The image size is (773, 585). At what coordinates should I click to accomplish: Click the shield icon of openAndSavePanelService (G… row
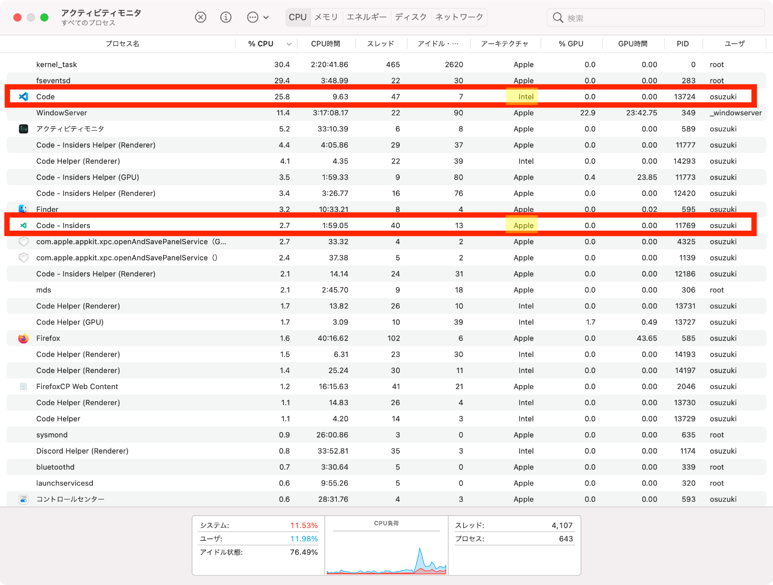23,242
